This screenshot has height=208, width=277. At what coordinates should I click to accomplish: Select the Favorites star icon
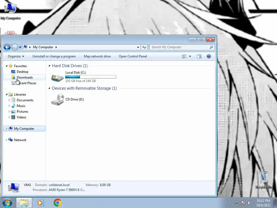tap(11, 66)
